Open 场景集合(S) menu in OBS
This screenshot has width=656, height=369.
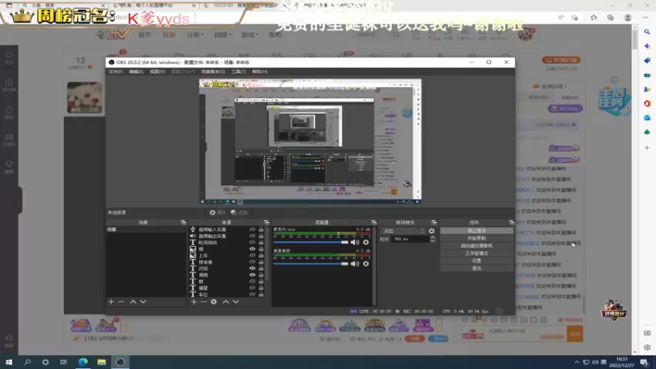[212, 72]
